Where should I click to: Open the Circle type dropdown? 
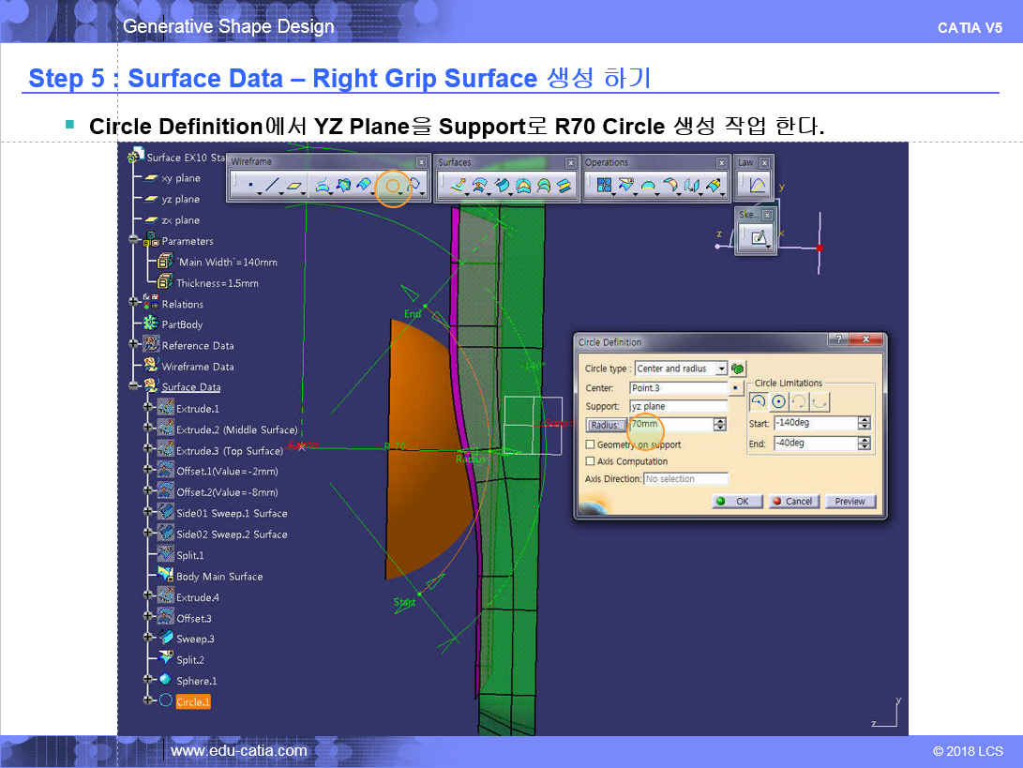pyautogui.click(x=721, y=369)
